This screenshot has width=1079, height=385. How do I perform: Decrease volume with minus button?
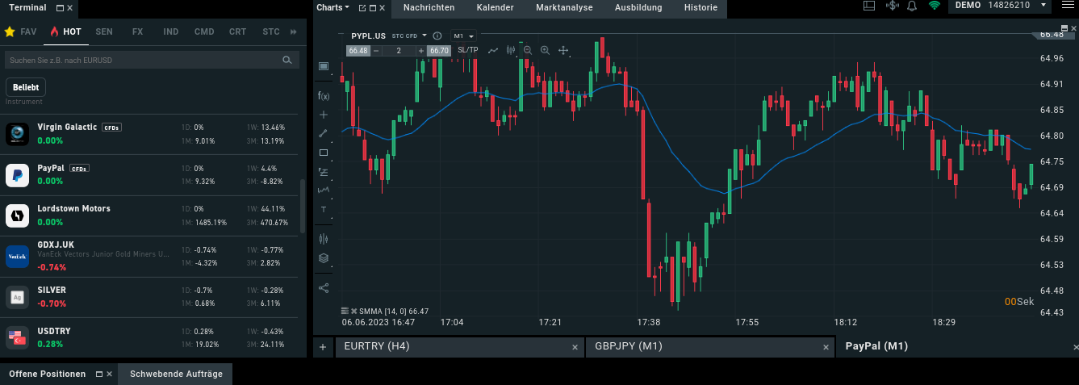376,51
